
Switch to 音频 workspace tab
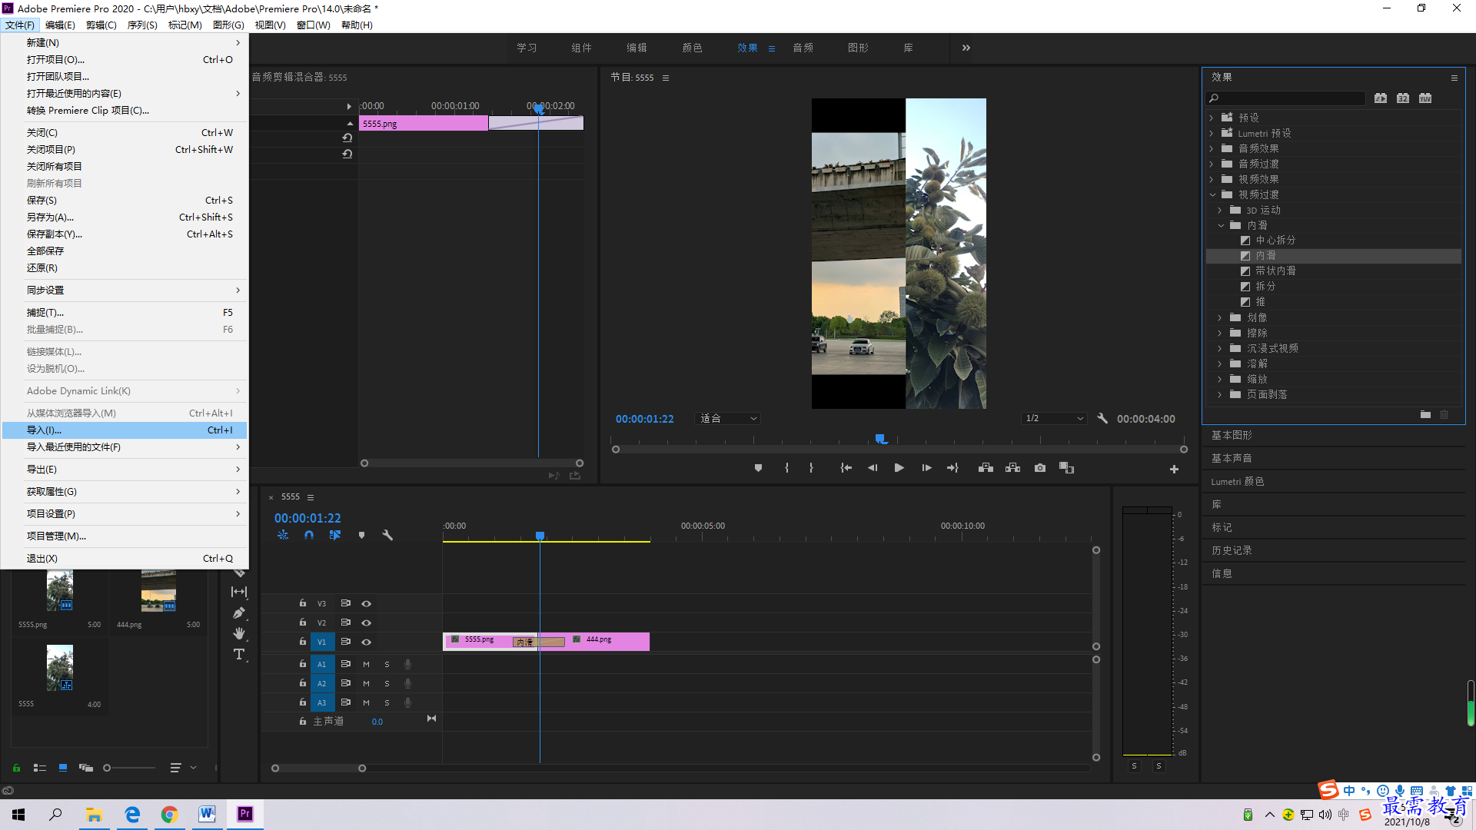pyautogui.click(x=803, y=48)
